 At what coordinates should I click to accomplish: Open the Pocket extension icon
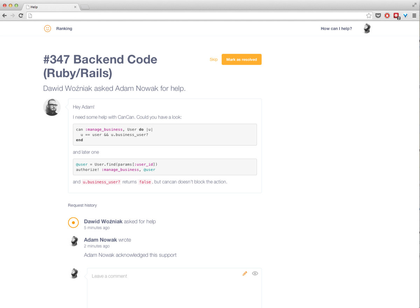pyautogui.click(x=378, y=15)
